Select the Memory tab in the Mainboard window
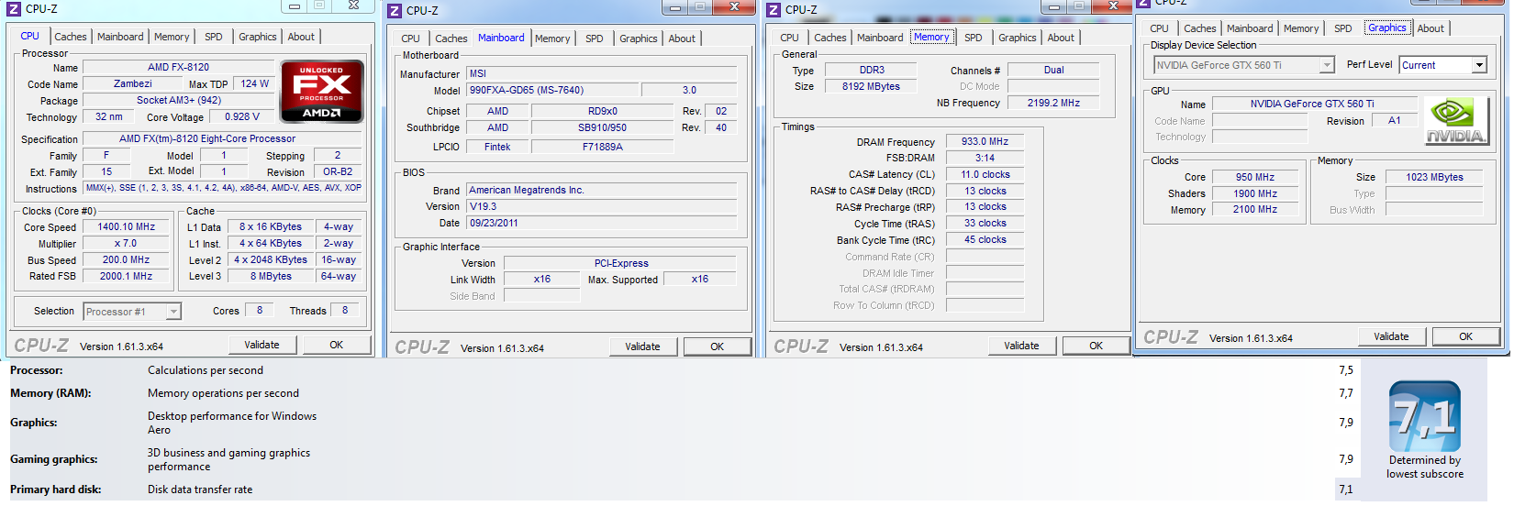The width and height of the screenshot is (1514, 506). pyautogui.click(x=552, y=38)
